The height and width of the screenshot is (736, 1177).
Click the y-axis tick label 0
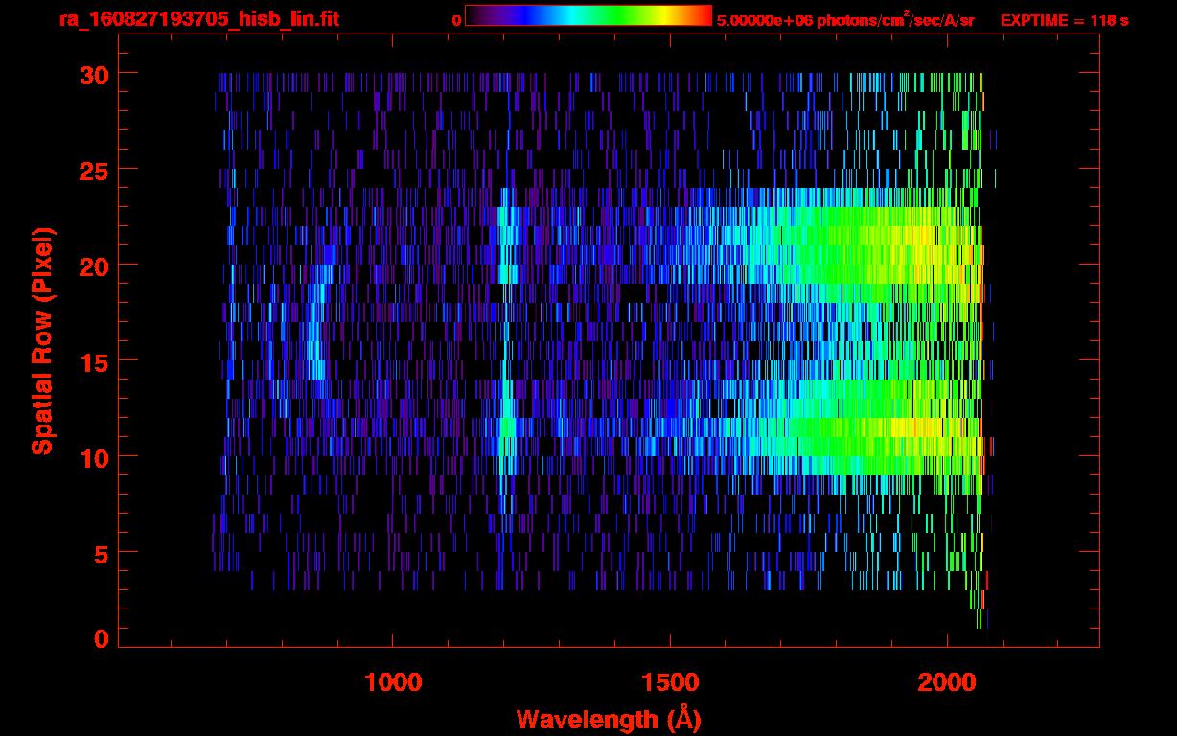(101, 638)
